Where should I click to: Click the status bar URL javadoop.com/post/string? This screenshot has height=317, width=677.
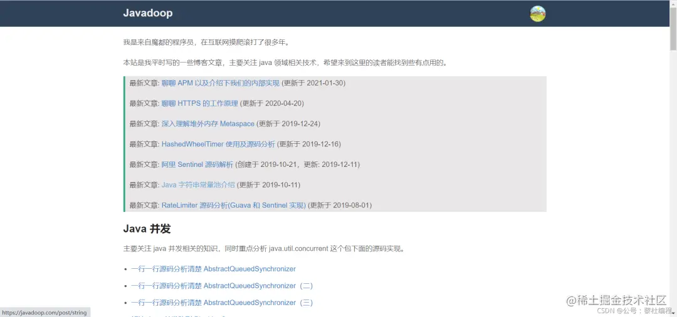point(45,313)
